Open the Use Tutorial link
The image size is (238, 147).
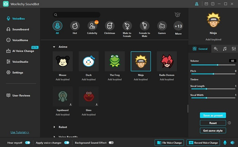click(20, 132)
